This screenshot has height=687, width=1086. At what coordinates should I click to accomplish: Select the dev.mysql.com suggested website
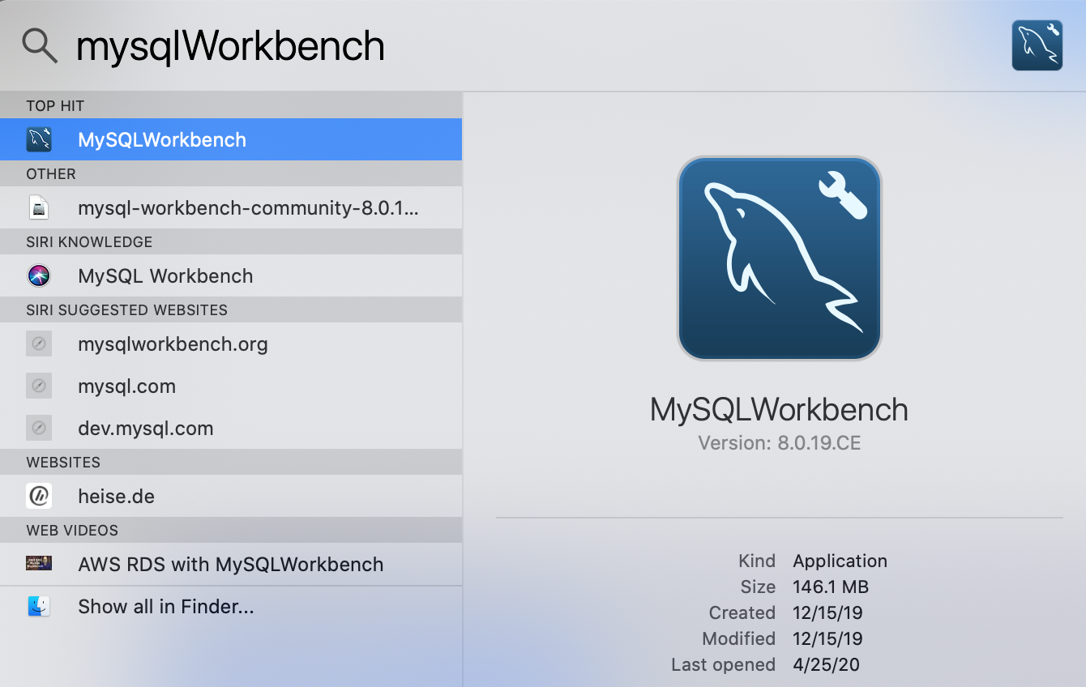click(146, 428)
